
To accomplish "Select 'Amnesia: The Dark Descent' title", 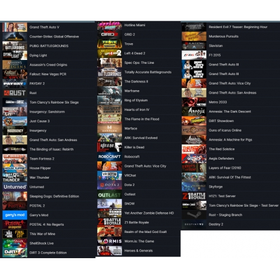I will 230,111.
